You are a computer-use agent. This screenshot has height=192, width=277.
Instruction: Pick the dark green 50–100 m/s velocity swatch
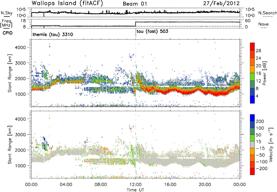252,131
